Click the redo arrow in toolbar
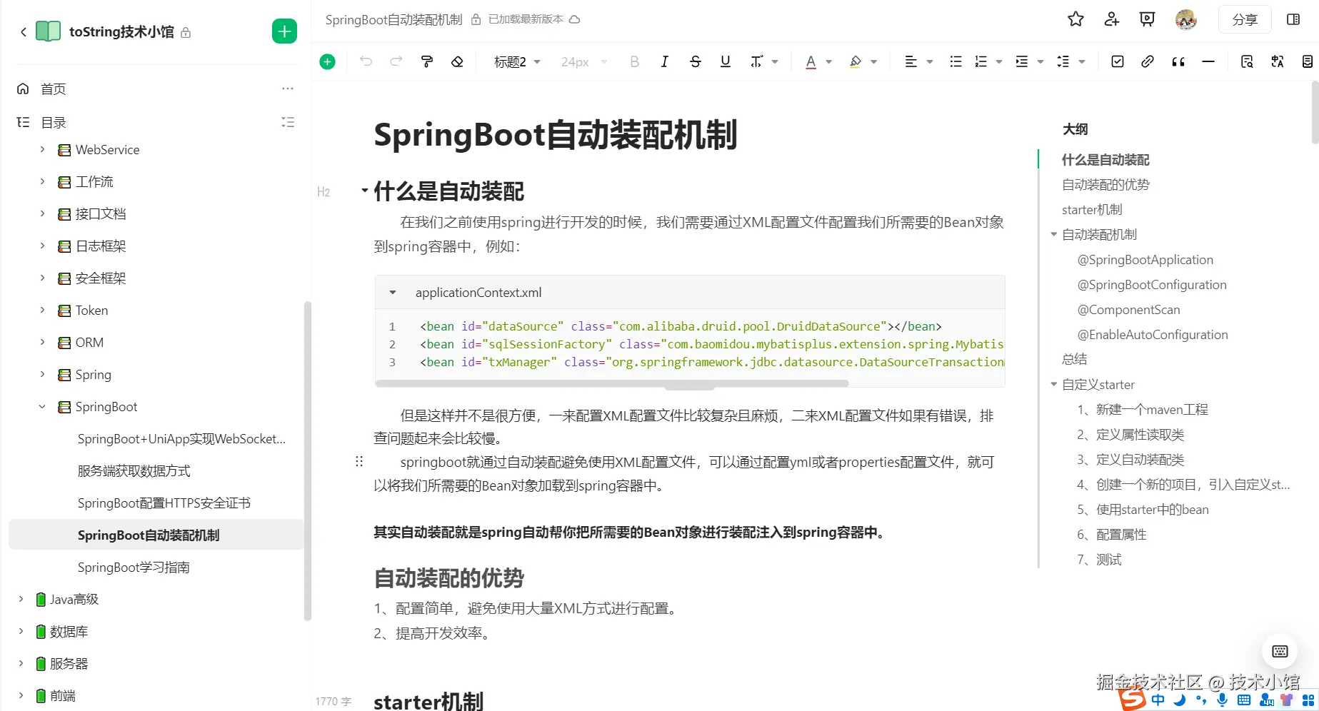Viewport: 1319px width, 711px height. point(396,61)
